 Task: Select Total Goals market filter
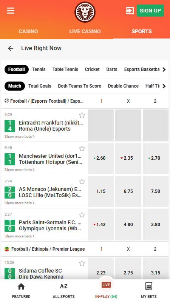(40, 86)
